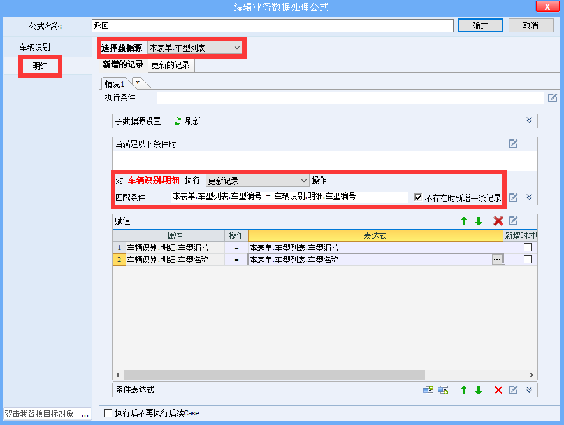Move 条件表达式 item up with green arrow
This screenshot has width=564, height=425.
pos(464,390)
